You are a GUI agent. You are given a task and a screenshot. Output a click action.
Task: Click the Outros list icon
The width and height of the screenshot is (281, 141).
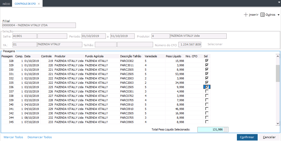coord(263,15)
